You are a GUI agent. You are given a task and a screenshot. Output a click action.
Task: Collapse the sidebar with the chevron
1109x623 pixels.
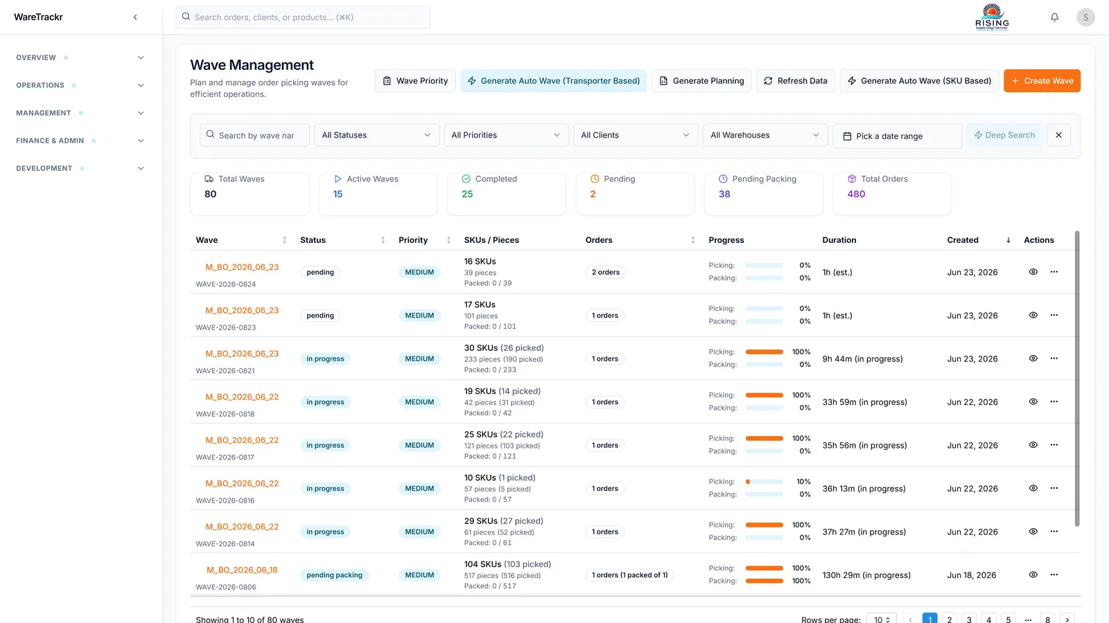click(x=135, y=17)
